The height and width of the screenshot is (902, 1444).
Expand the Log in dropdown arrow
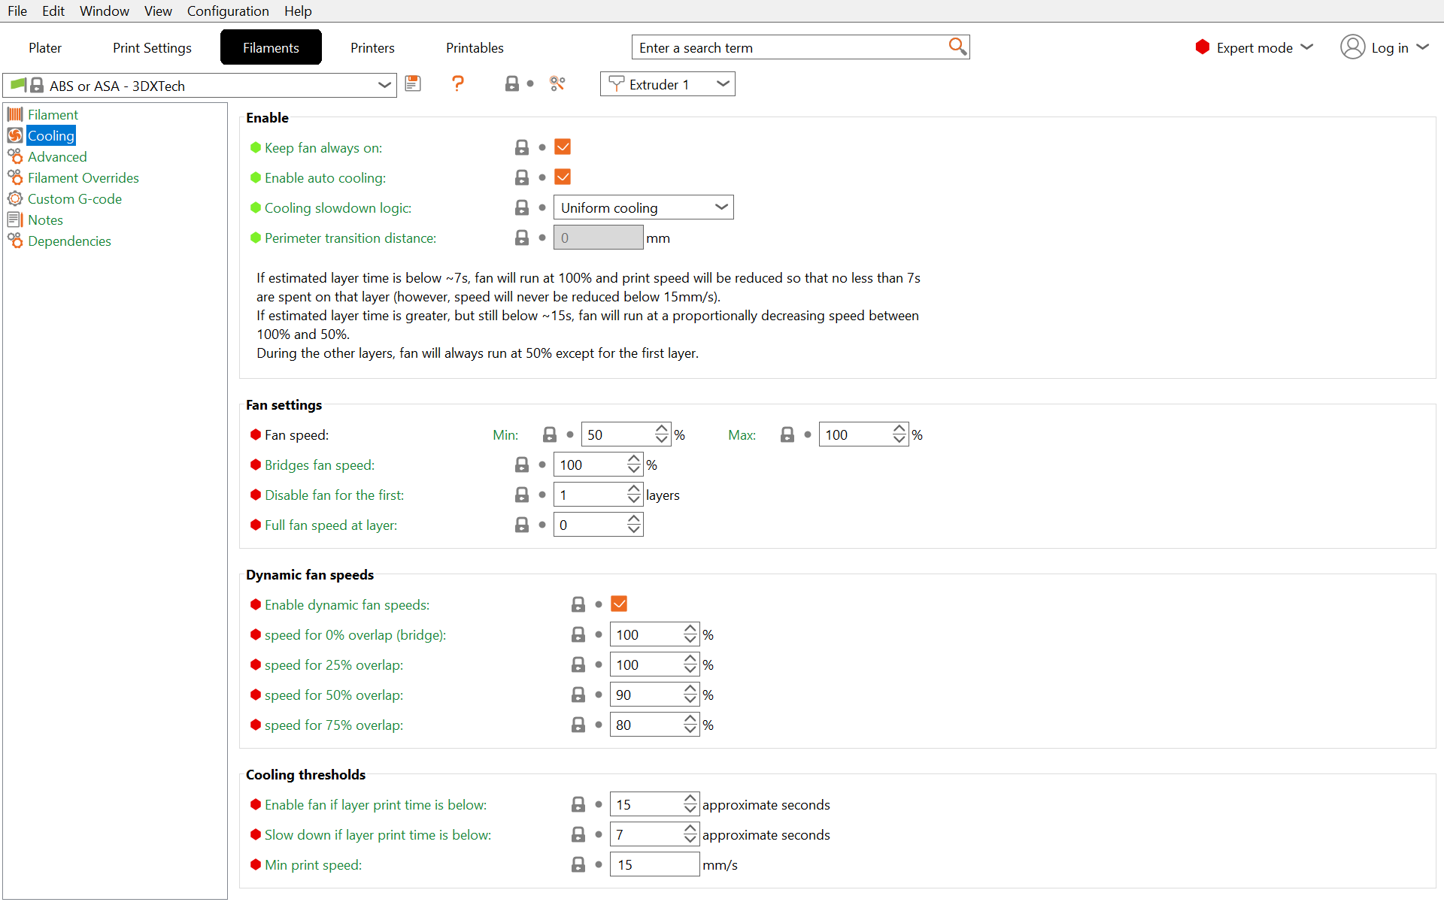pos(1422,47)
